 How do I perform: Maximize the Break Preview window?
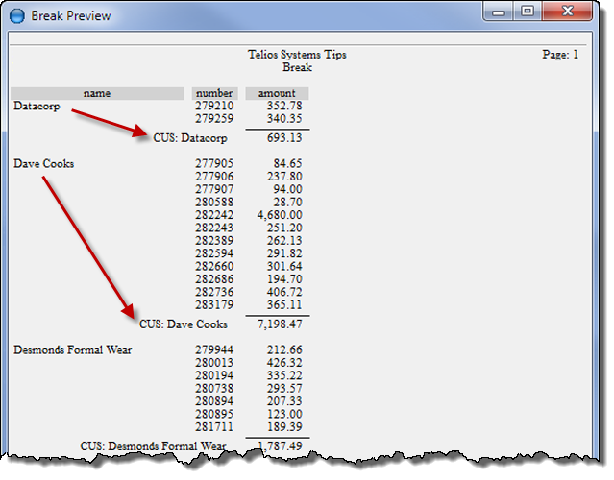[x=528, y=12]
